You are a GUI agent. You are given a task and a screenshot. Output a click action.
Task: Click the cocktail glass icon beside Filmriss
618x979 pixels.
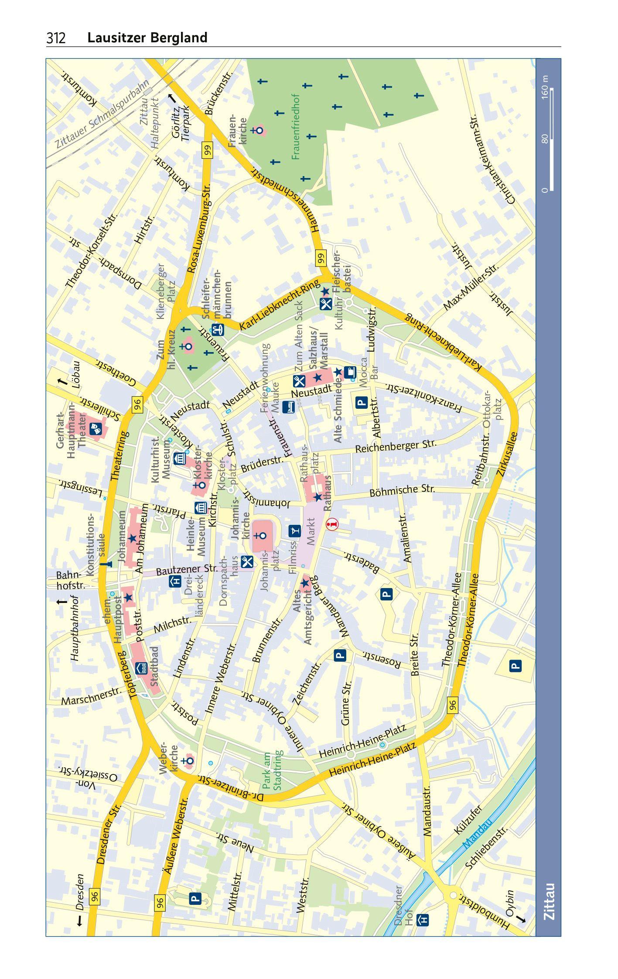[294, 531]
